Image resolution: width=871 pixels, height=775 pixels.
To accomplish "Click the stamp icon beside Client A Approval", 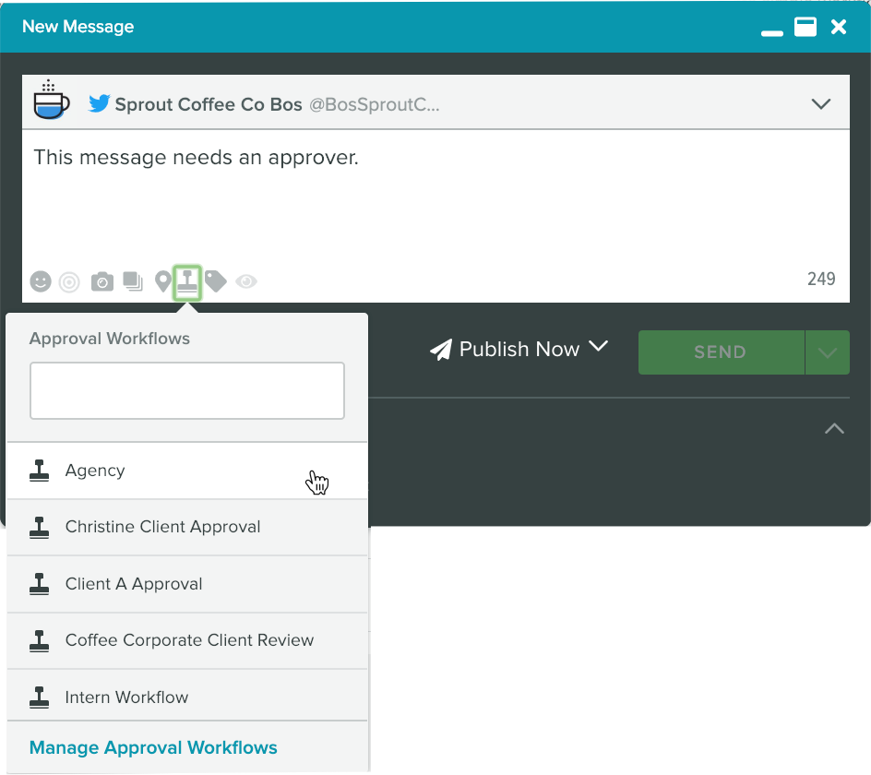I will pos(39,584).
